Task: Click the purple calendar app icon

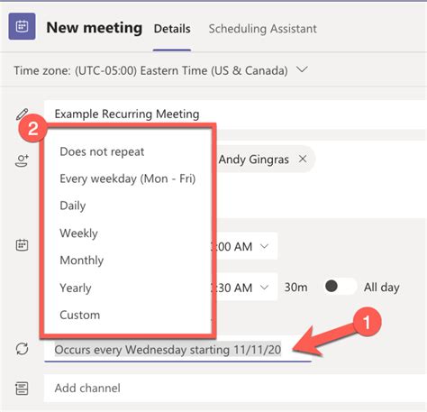Action: tap(22, 26)
